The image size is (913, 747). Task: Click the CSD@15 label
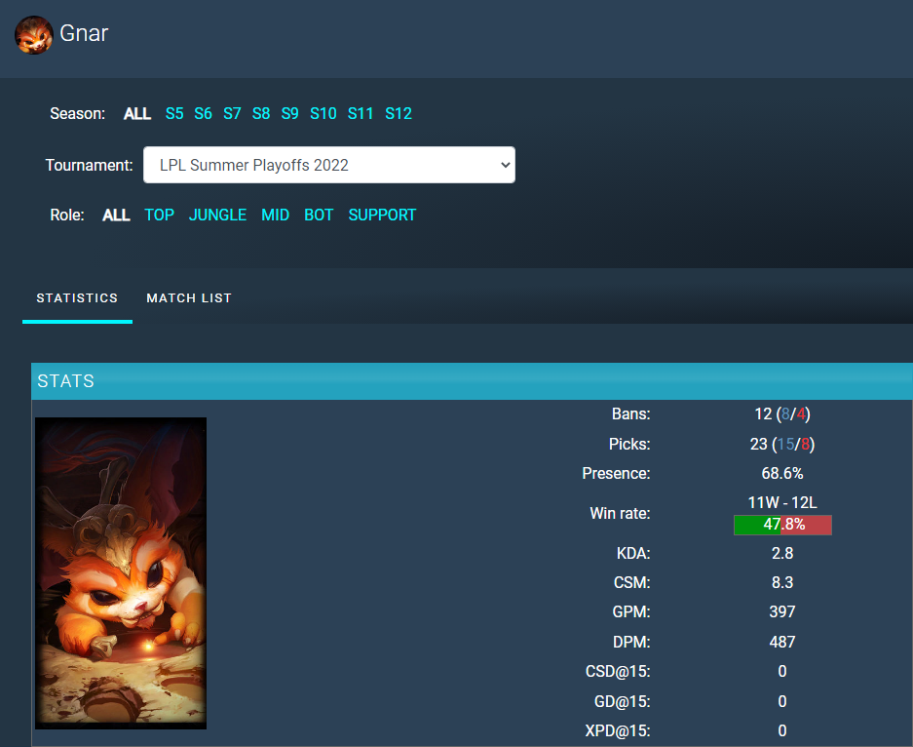click(618, 672)
